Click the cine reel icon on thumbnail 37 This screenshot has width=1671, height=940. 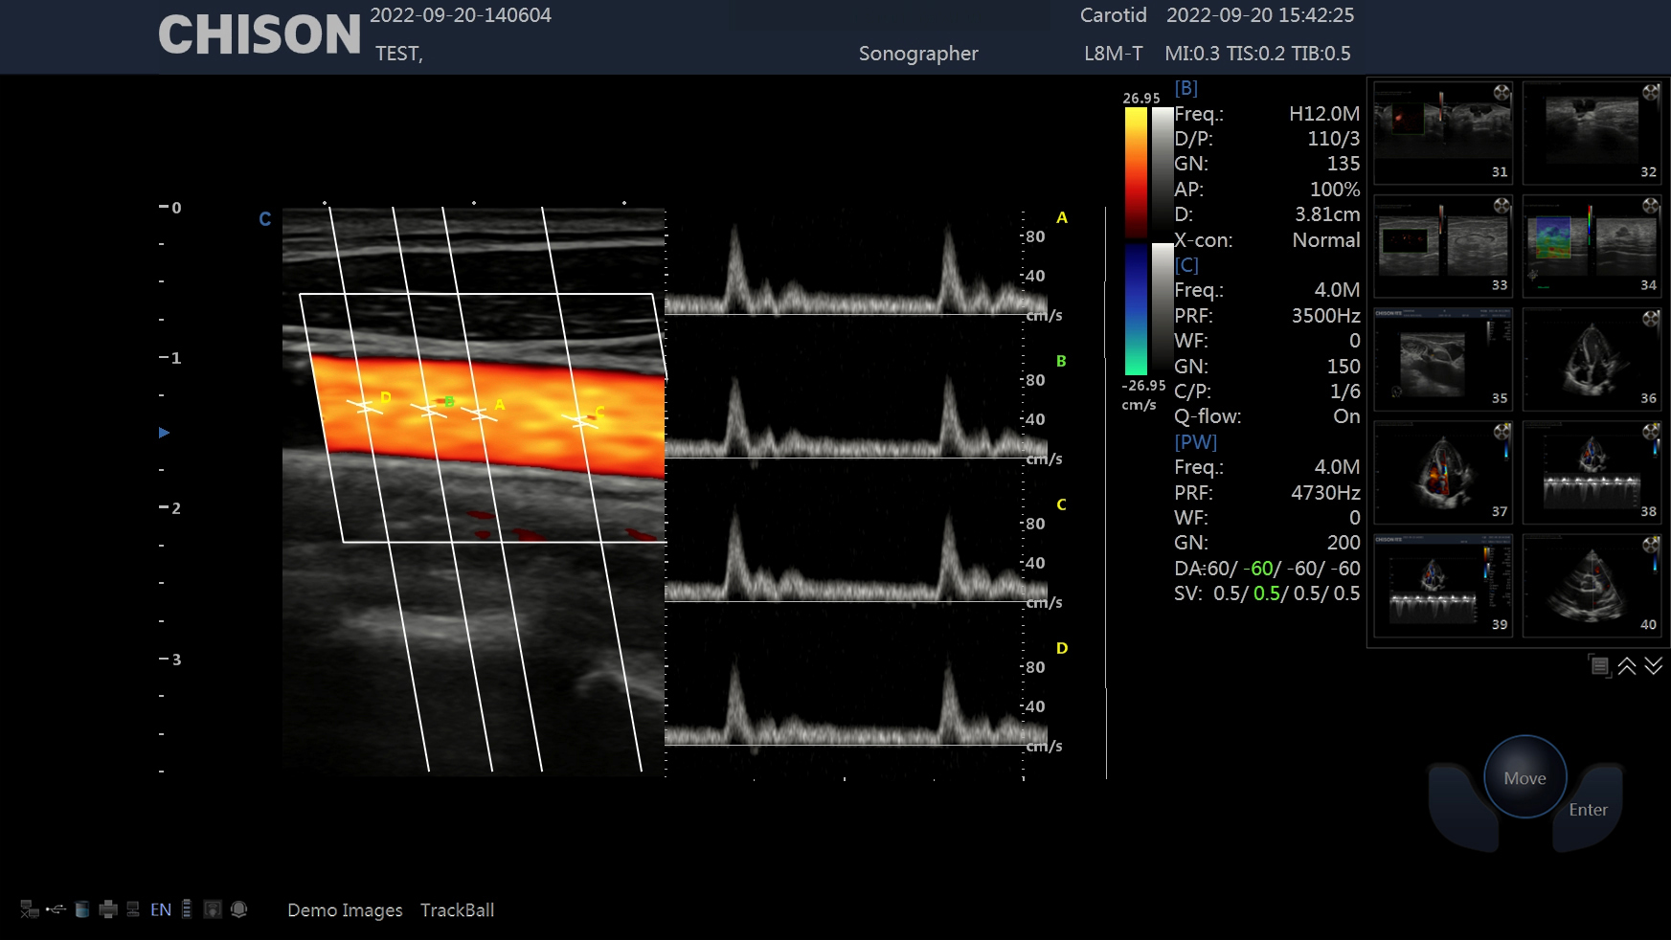coord(1502,432)
